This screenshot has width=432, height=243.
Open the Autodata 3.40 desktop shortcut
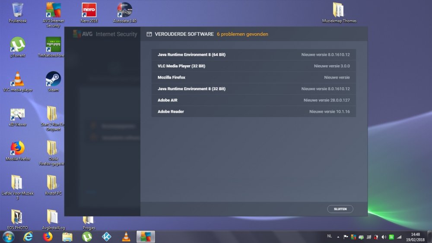pos(124,13)
